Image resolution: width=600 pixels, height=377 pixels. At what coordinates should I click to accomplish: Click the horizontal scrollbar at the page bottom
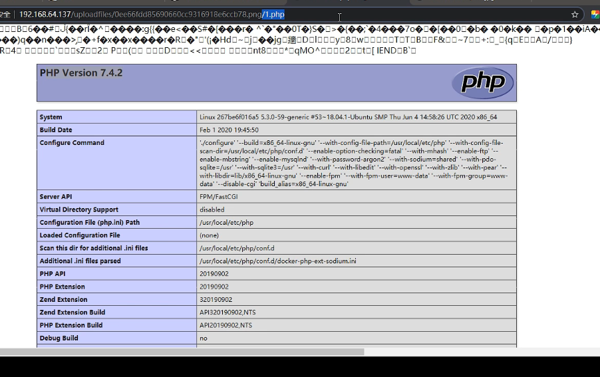click(182, 352)
